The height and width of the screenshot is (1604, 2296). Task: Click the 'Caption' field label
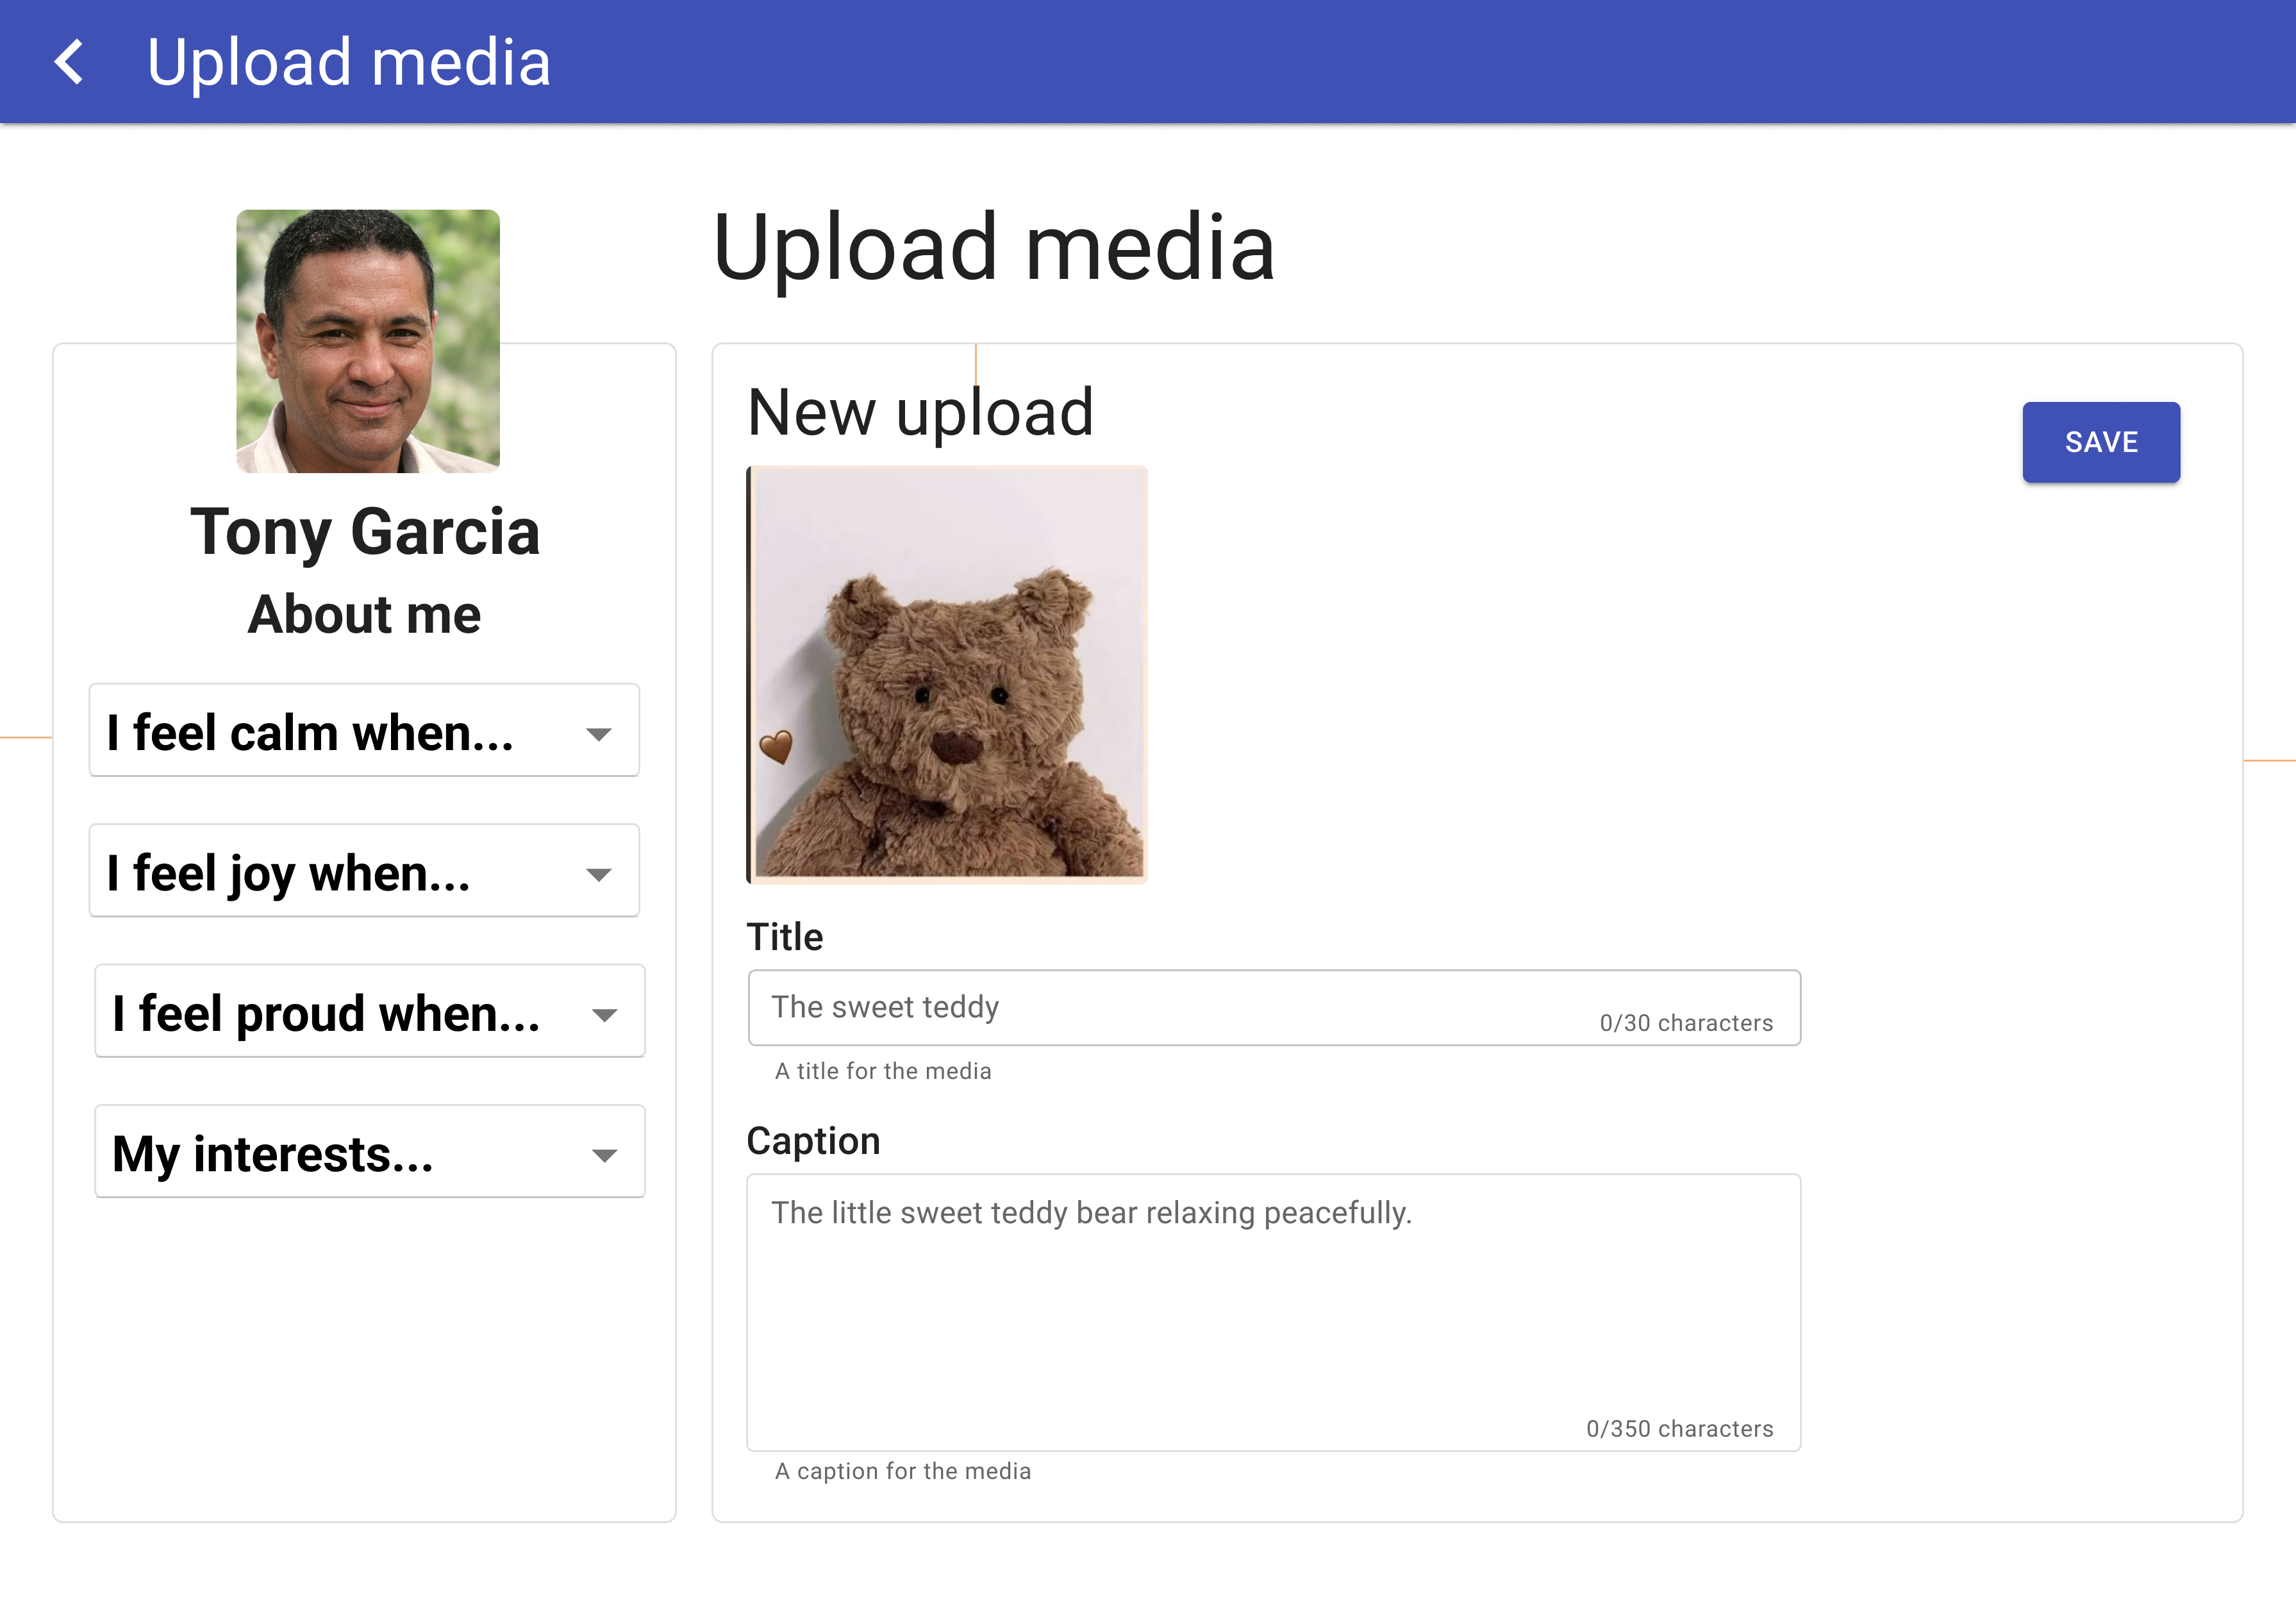coord(814,1141)
